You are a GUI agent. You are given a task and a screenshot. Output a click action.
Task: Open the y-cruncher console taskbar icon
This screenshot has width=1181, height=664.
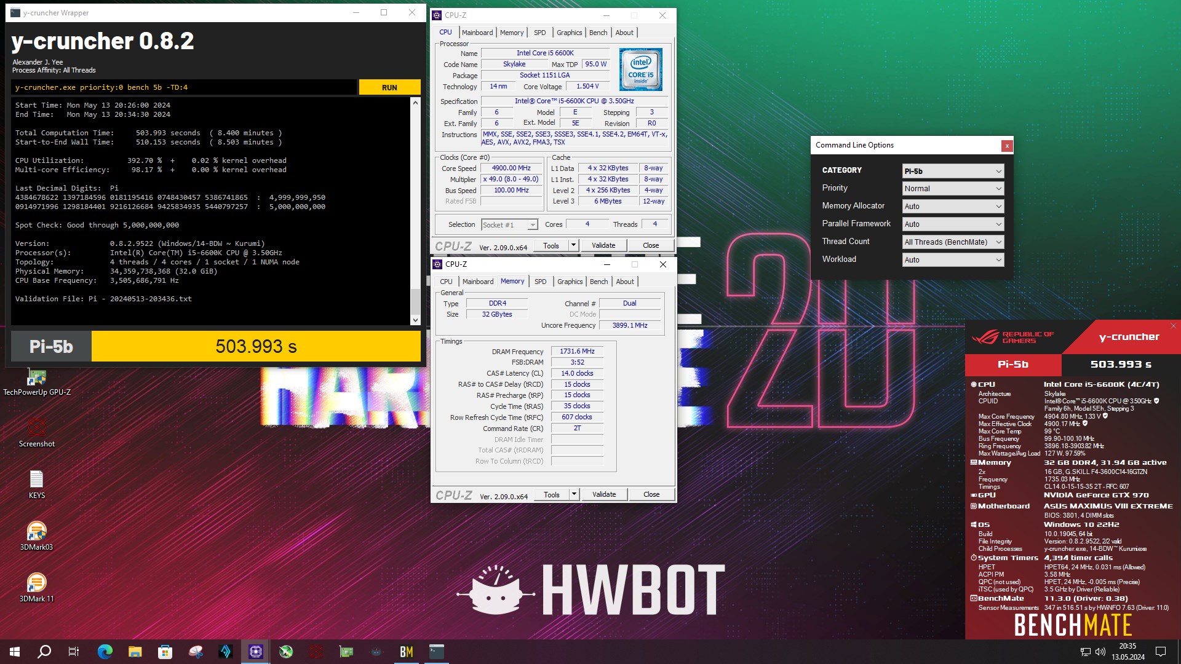(x=437, y=652)
